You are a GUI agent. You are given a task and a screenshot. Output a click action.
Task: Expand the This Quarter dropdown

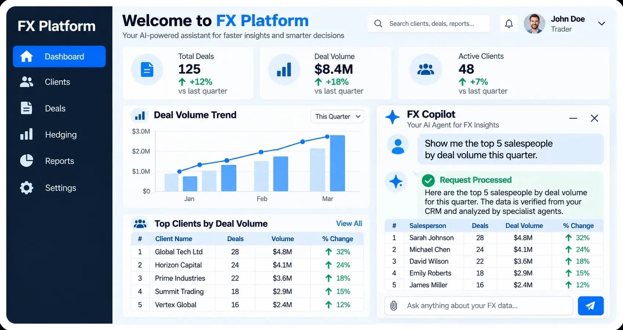tap(338, 117)
